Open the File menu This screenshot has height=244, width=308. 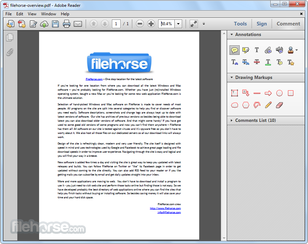coord(8,14)
